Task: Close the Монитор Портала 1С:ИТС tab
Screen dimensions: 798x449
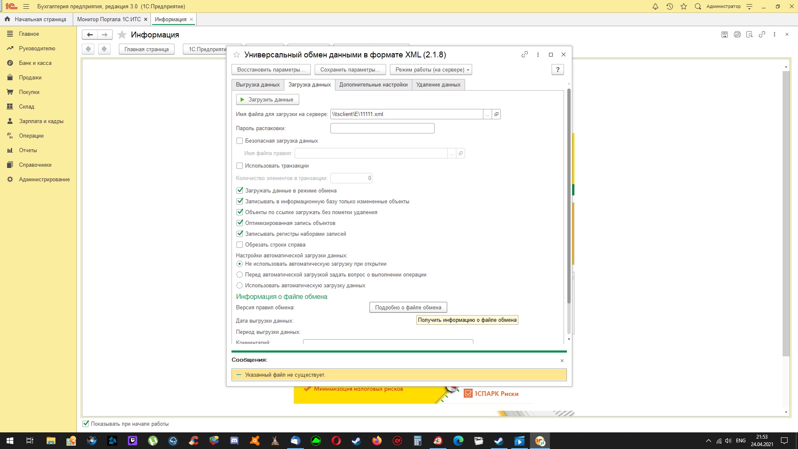Action: [145, 20]
